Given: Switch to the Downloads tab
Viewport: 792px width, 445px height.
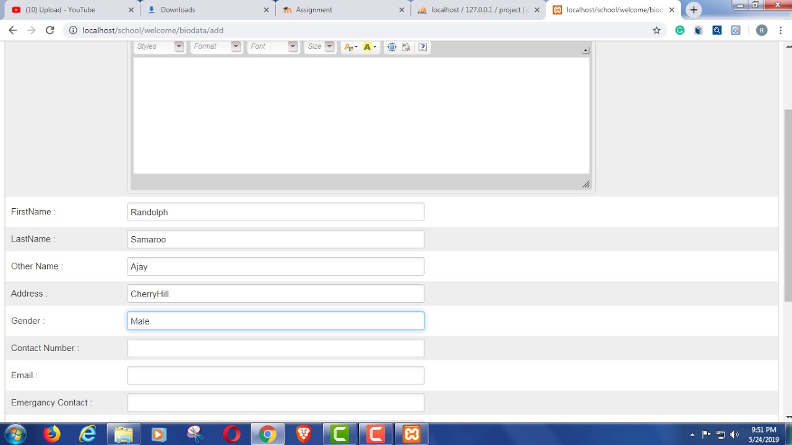Looking at the screenshot, I should click(207, 10).
